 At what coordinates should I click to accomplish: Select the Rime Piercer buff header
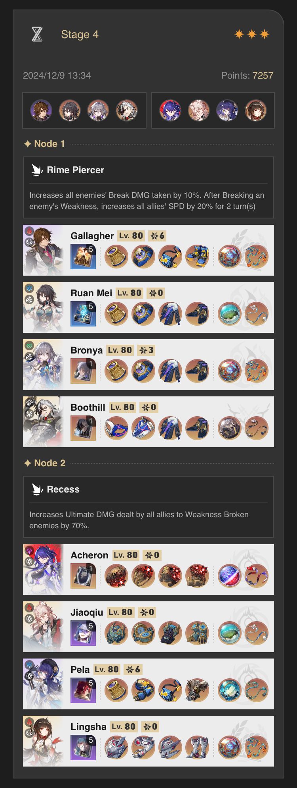pyautogui.click(x=75, y=170)
